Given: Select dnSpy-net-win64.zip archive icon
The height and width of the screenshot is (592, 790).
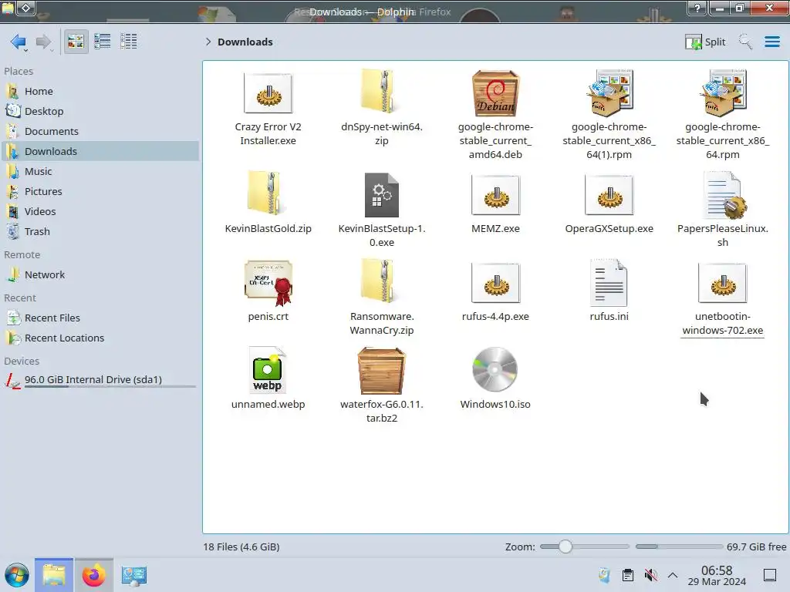Looking at the screenshot, I should tap(381, 91).
